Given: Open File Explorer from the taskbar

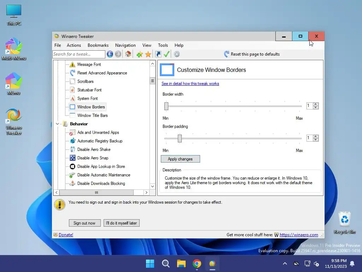Looking at the screenshot, I should click(x=181, y=263).
